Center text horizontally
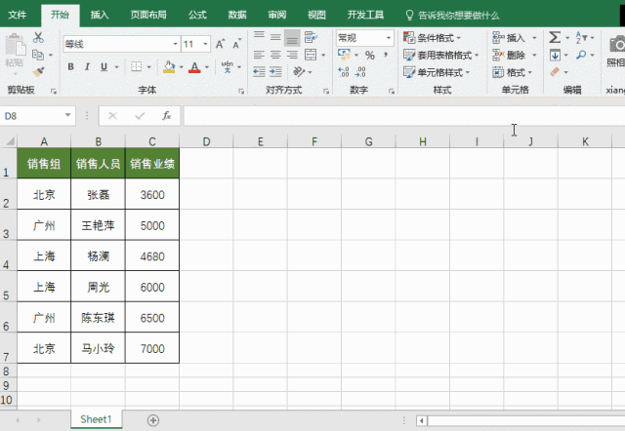 point(275,55)
